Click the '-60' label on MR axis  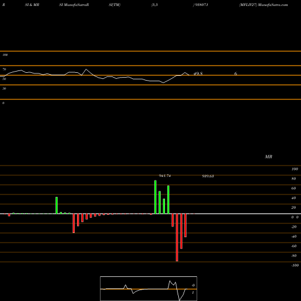(294, 246)
